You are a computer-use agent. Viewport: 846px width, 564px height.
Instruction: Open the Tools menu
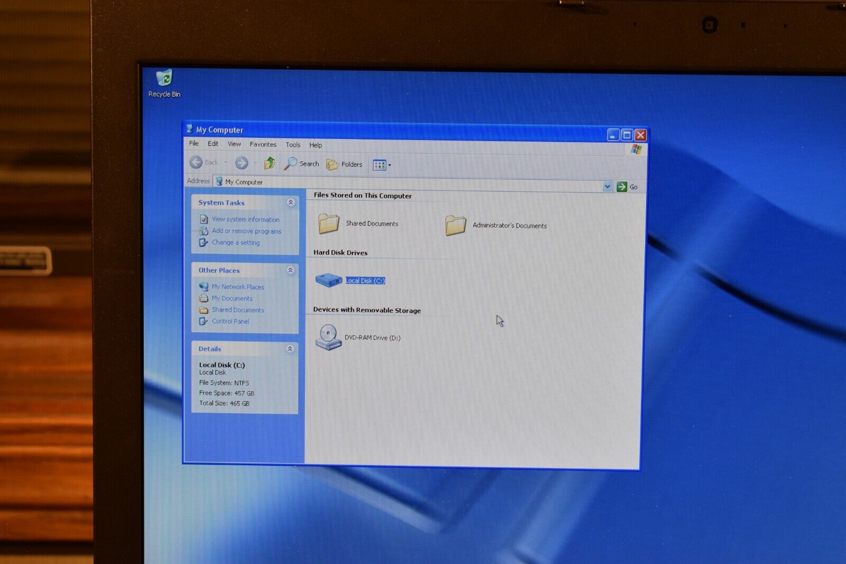(x=293, y=145)
